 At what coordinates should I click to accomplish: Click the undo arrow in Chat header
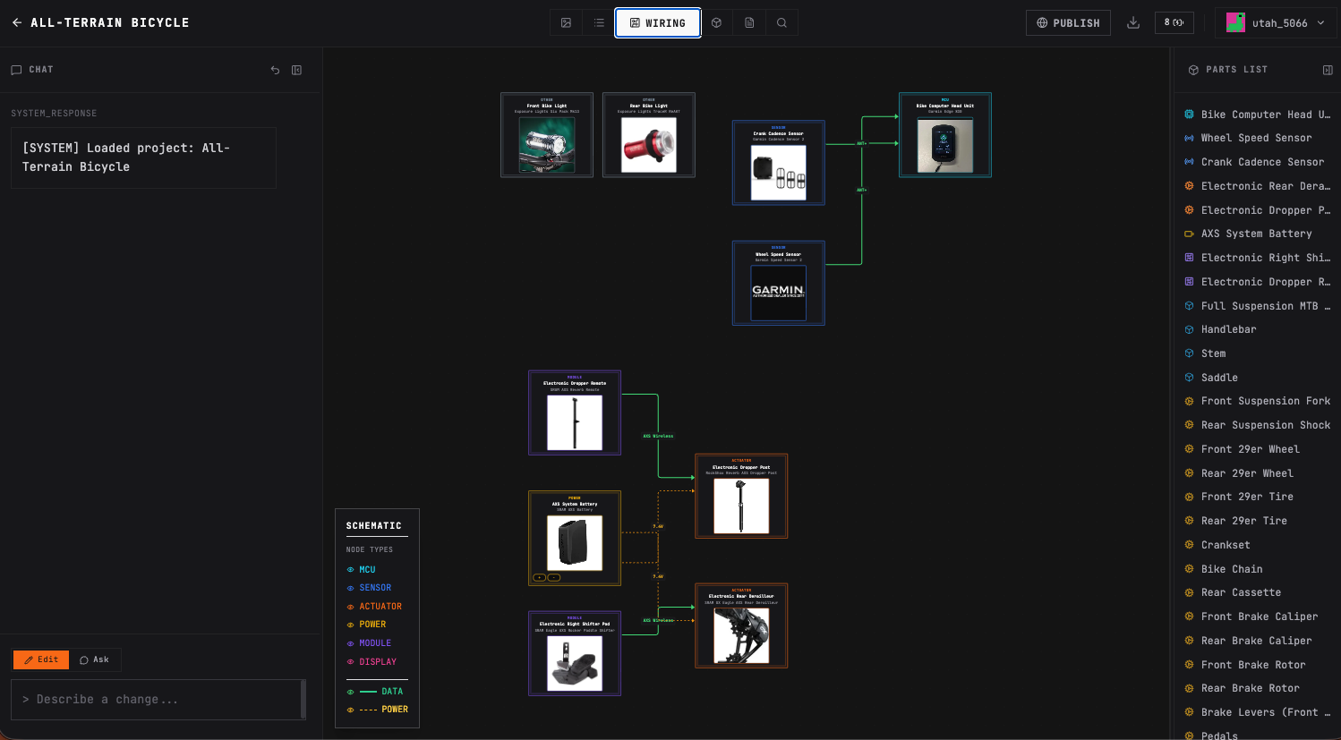[x=275, y=70]
